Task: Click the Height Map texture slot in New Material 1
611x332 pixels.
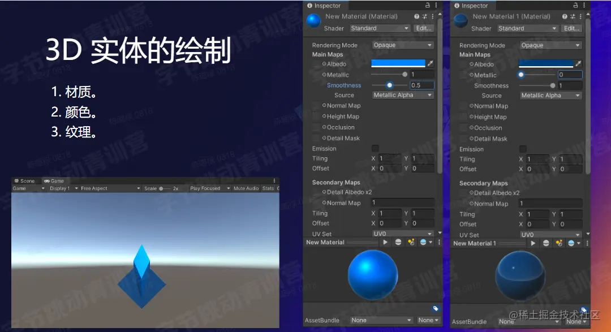Action: click(x=463, y=117)
